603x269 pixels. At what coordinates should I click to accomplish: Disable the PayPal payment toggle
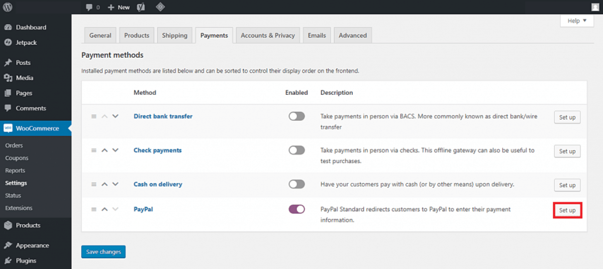click(x=296, y=209)
